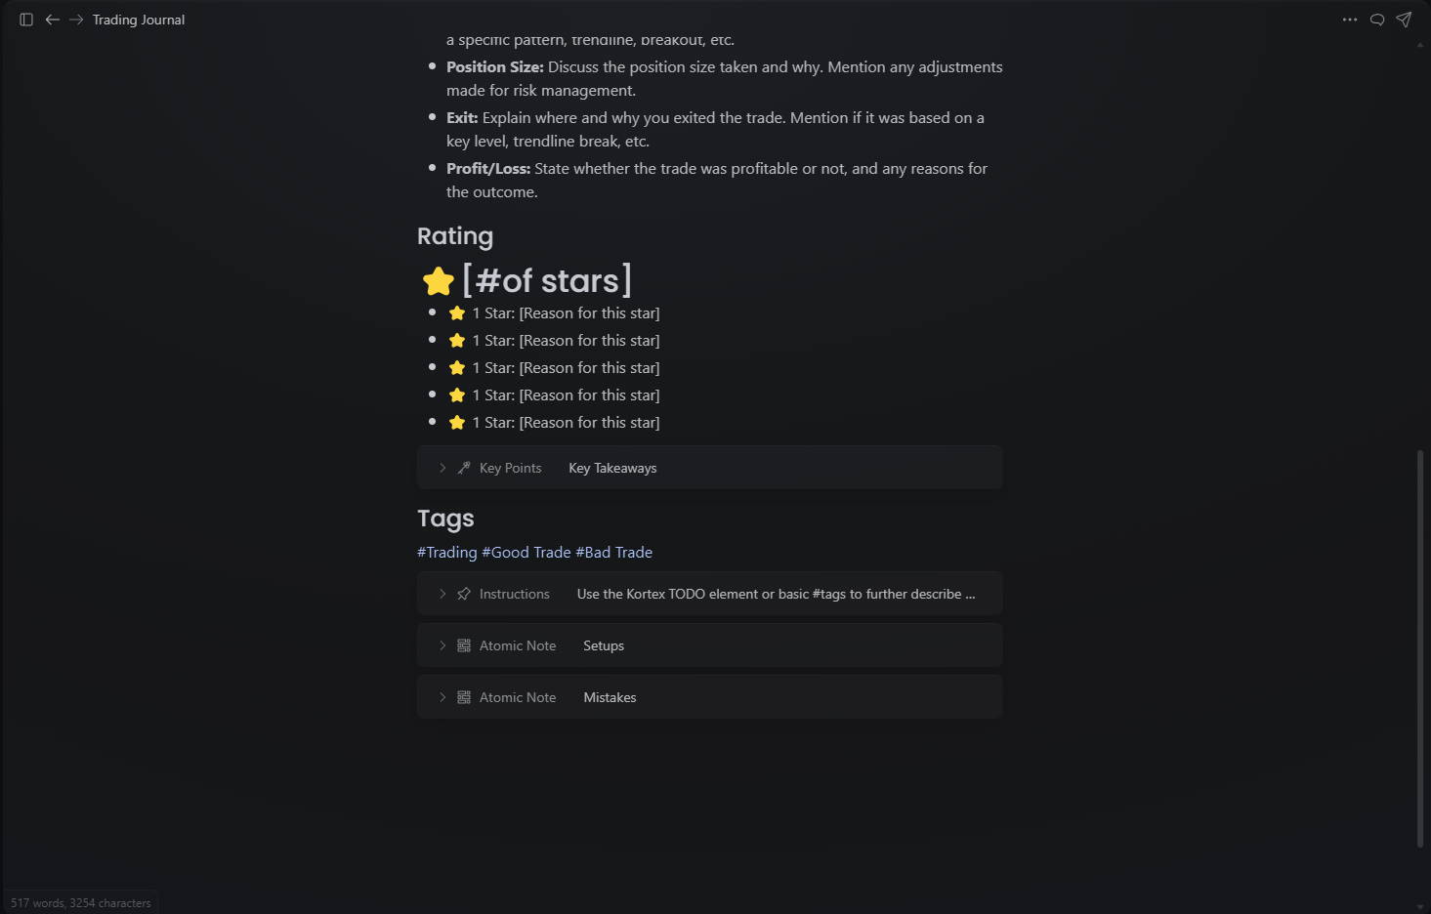1431x914 pixels.
Task: Expand the Setups atomic note chevron
Action: pos(442,645)
